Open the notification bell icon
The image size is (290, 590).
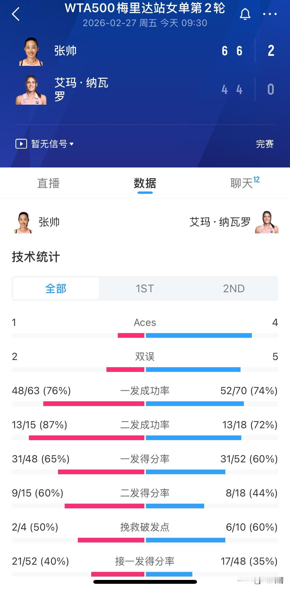pos(245,14)
